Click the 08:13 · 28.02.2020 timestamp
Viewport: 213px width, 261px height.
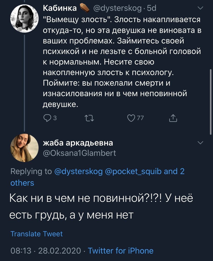pyautogui.click(x=46, y=250)
